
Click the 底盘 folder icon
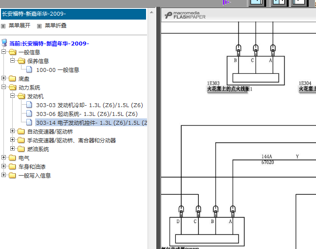coord(12,78)
